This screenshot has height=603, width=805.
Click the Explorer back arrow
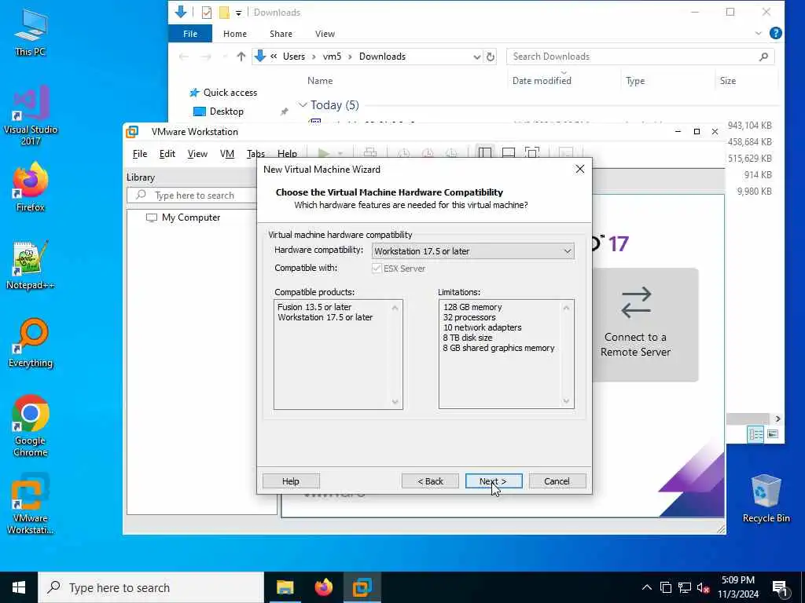(183, 57)
